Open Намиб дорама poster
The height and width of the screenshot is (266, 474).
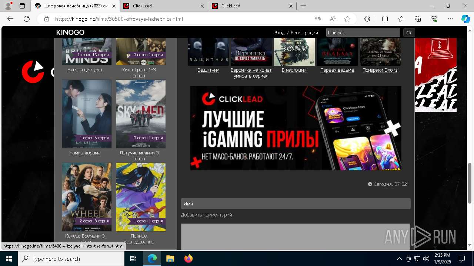pos(87,114)
